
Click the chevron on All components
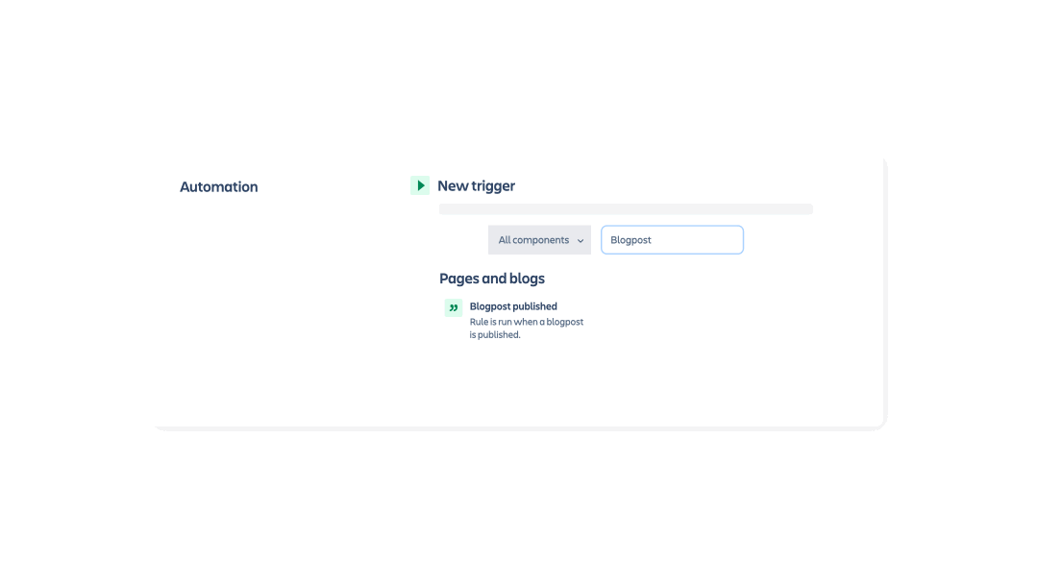[580, 240]
